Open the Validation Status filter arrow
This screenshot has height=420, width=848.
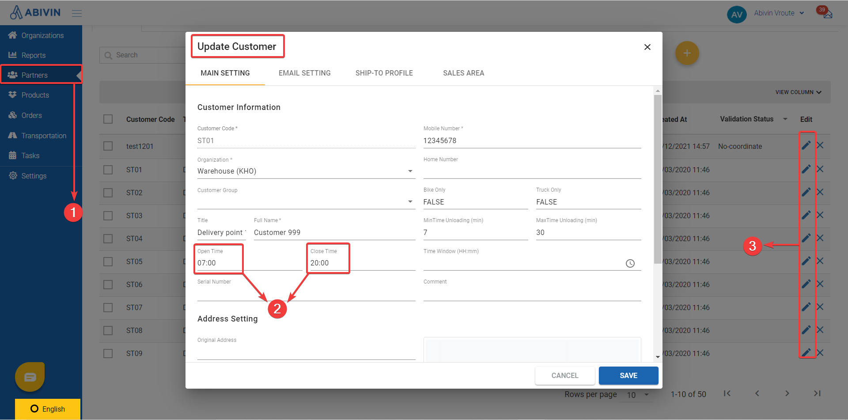point(785,119)
